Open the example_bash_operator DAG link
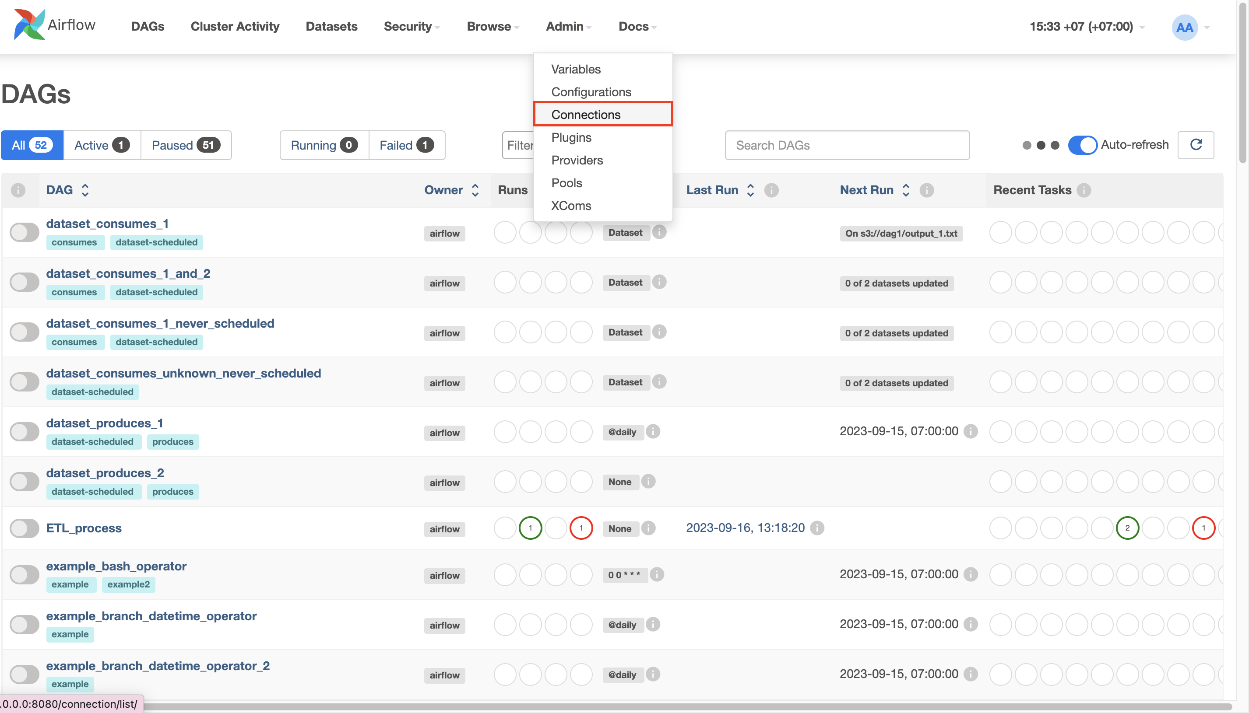The width and height of the screenshot is (1249, 713). click(x=116, y=566)
